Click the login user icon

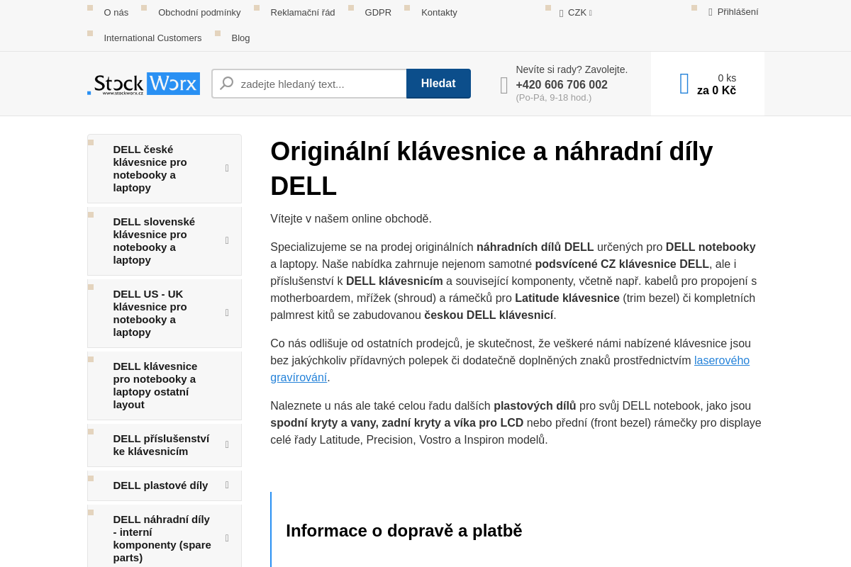711,12
